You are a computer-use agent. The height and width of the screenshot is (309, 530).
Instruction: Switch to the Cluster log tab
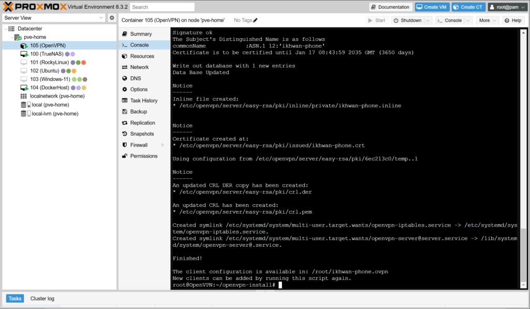(x=42, y=299)
